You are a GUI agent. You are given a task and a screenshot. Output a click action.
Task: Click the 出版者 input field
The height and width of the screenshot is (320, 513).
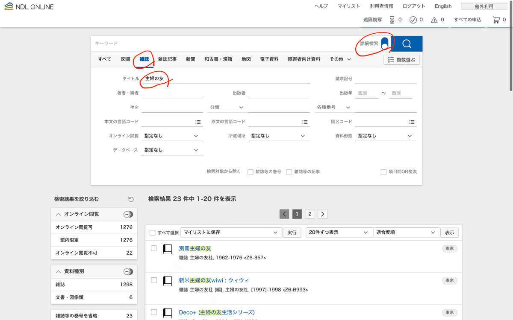point(279,93)
